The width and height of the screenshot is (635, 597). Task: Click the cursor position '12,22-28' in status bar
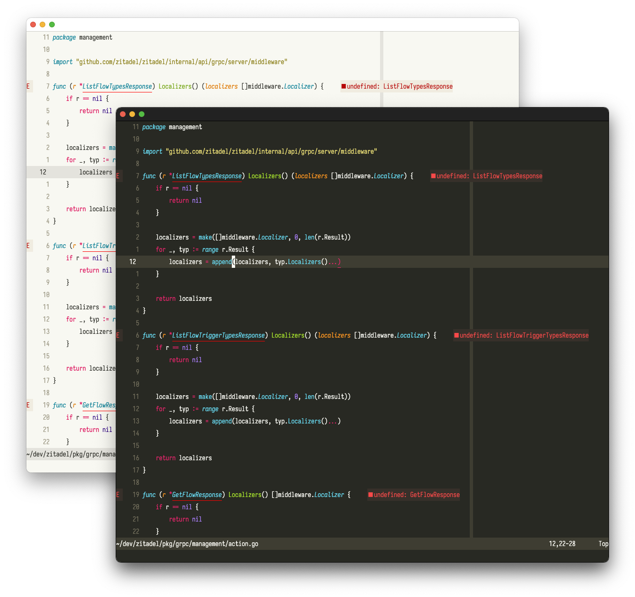click(562, 544)
